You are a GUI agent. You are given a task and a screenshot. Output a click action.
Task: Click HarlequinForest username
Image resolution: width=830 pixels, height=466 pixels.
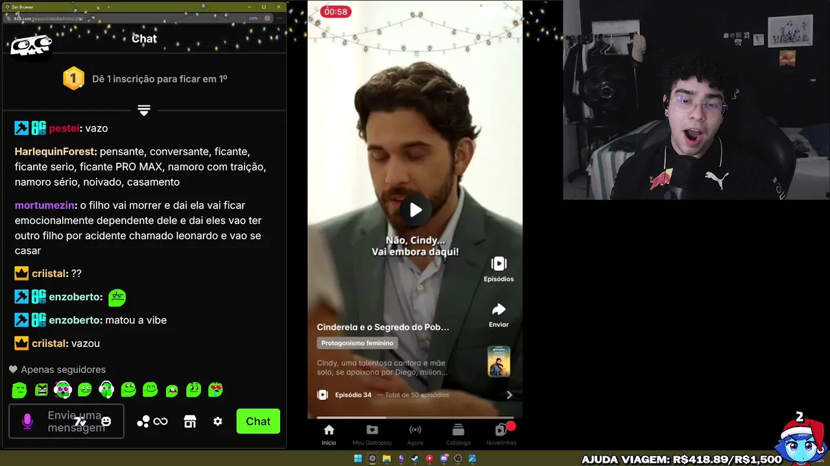56,151
